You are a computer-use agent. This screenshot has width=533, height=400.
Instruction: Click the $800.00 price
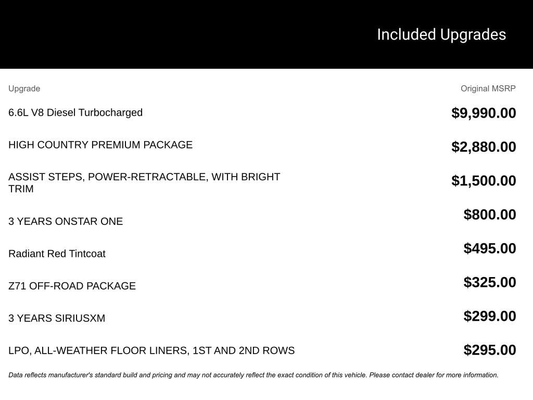pos(490,215)
